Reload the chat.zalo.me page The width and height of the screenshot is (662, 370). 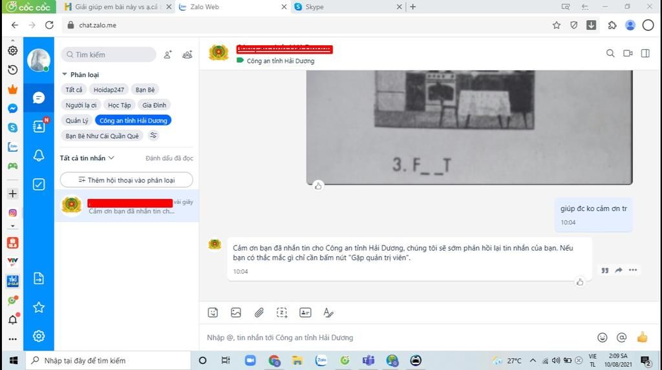tap(49, 25)
